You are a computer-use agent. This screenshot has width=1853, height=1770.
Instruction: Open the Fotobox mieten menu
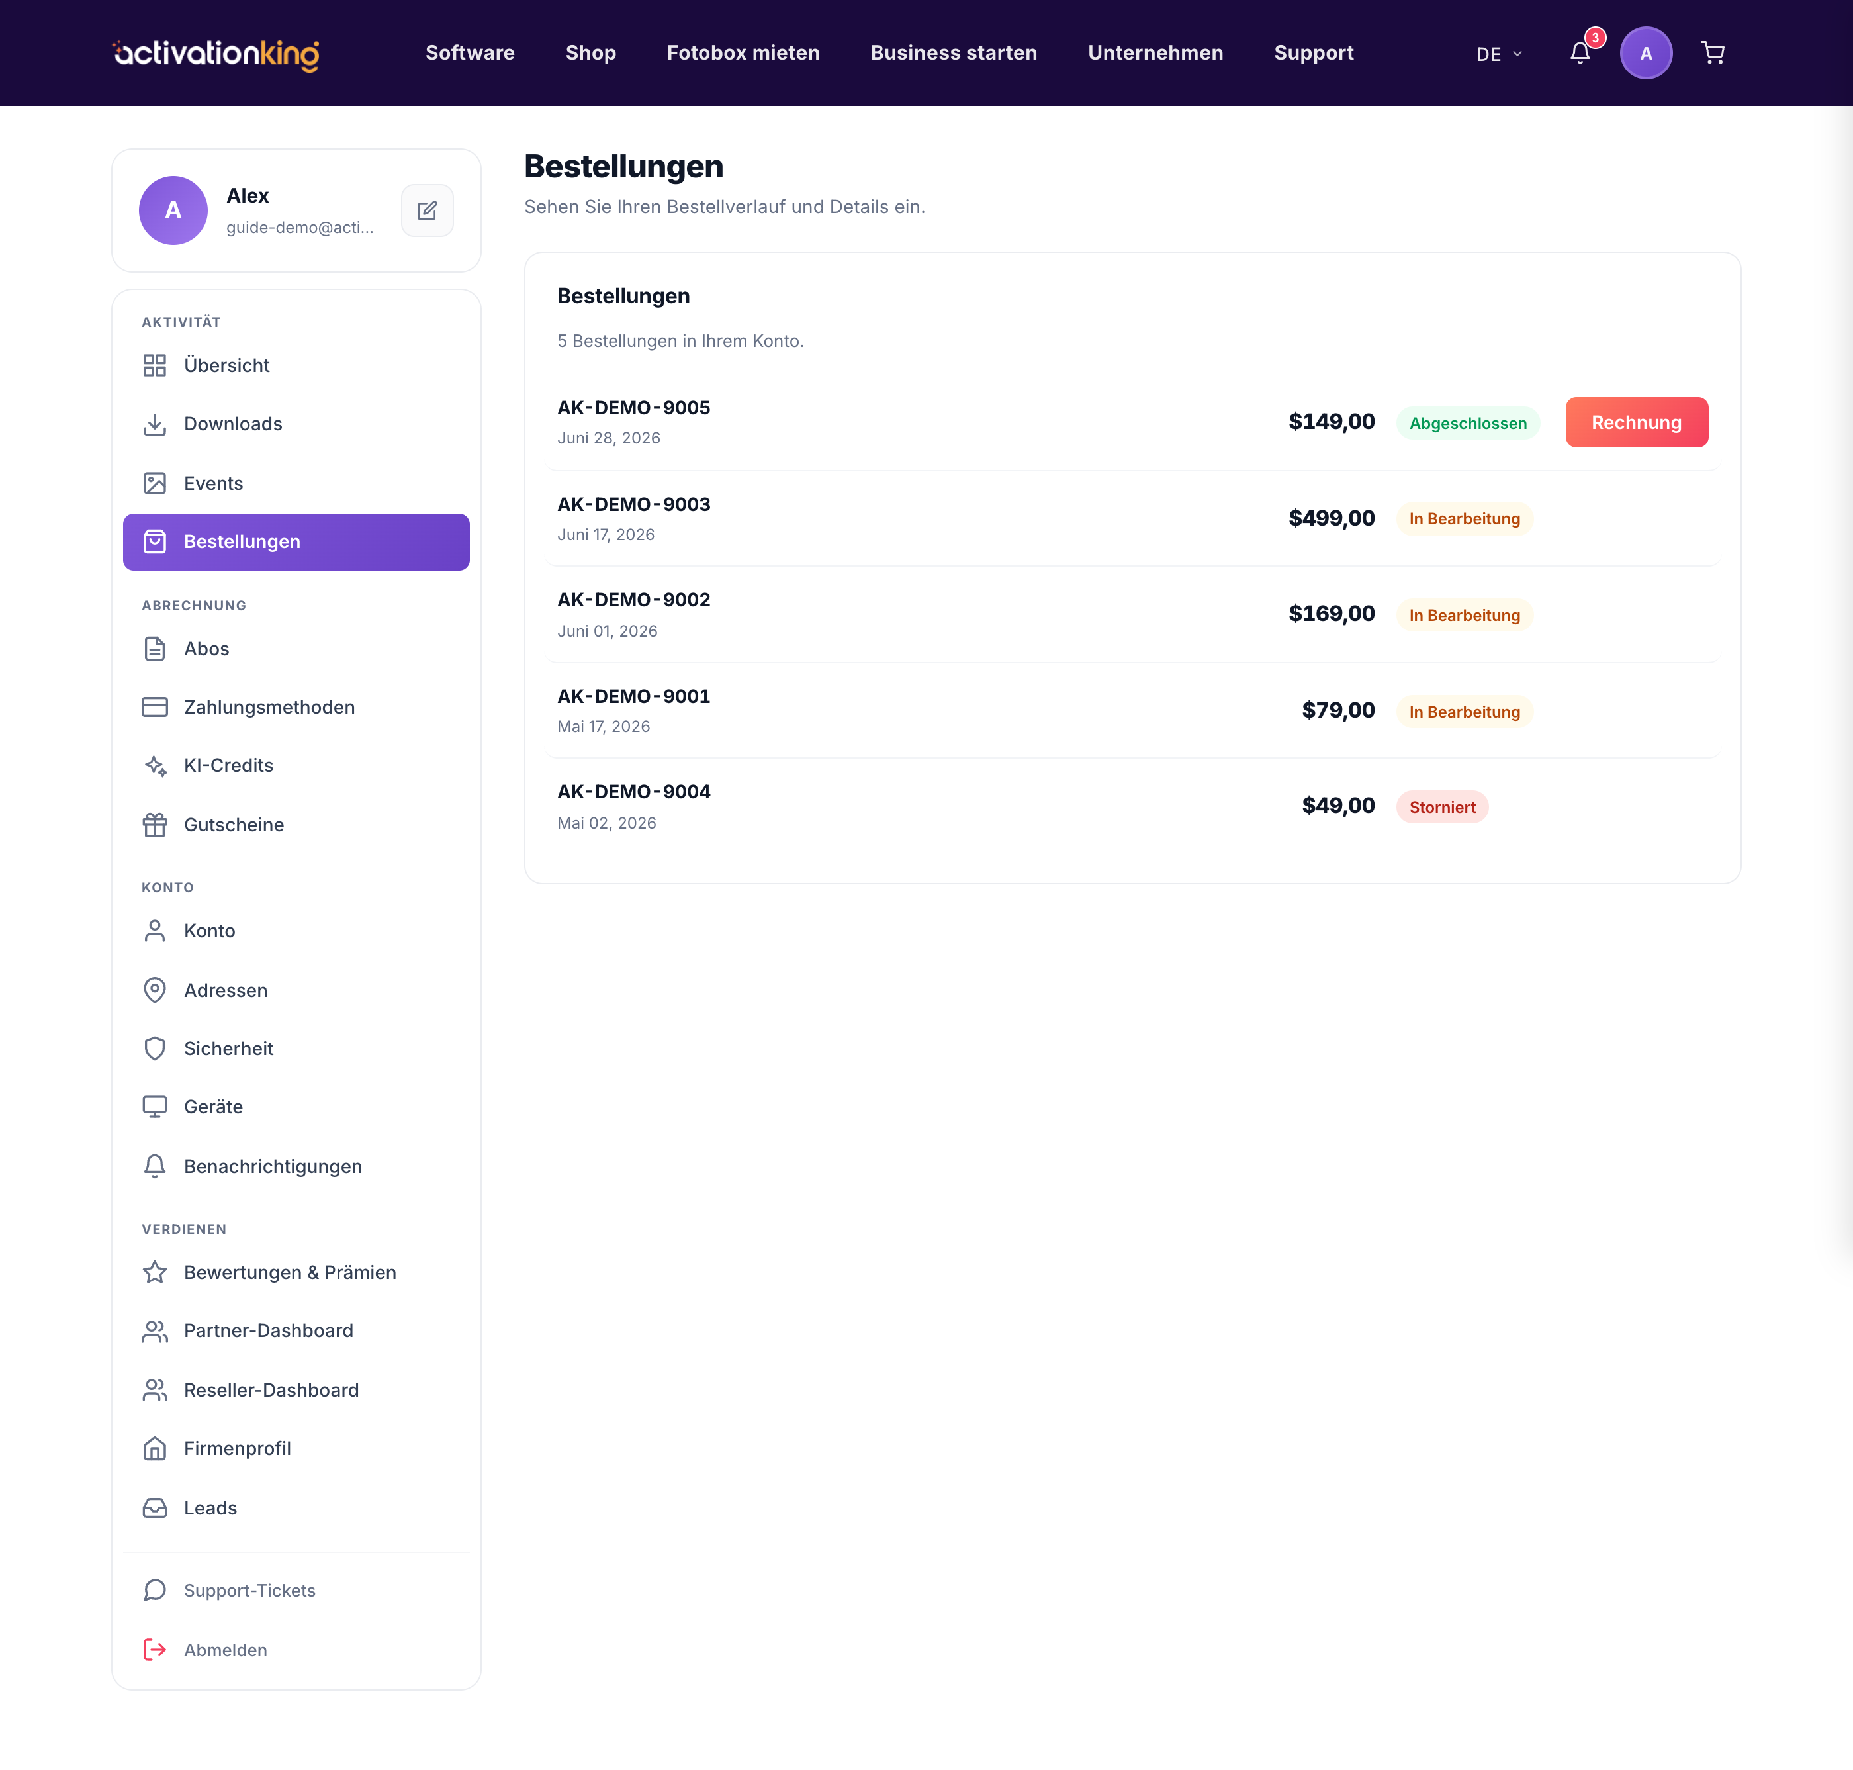pos(743,53)
